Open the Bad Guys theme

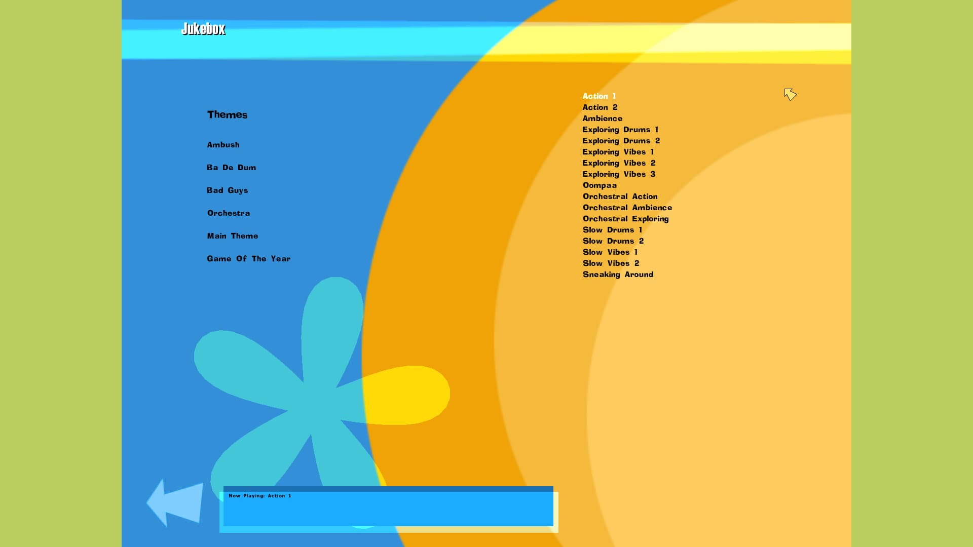point(227,190)
